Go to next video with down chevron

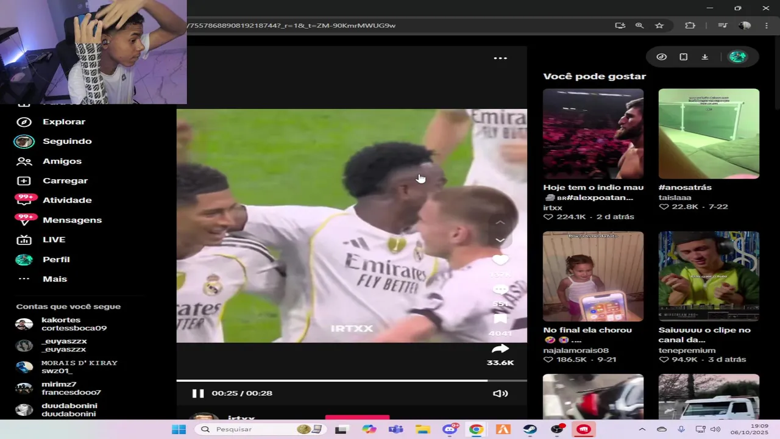tap(500, 240)
